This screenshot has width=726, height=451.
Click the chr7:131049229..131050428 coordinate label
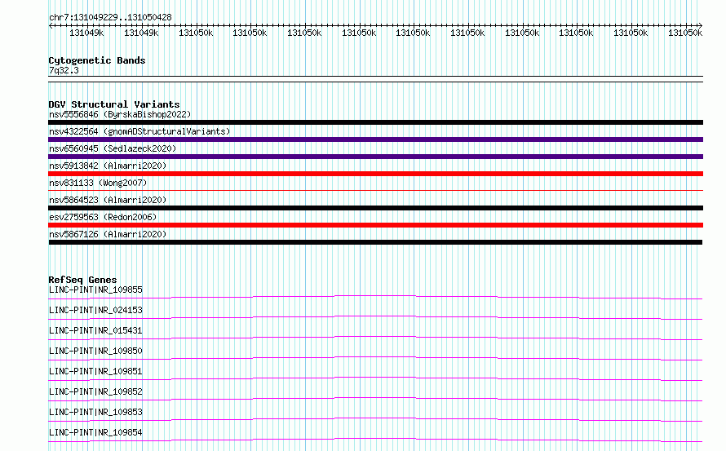[110, 17]
